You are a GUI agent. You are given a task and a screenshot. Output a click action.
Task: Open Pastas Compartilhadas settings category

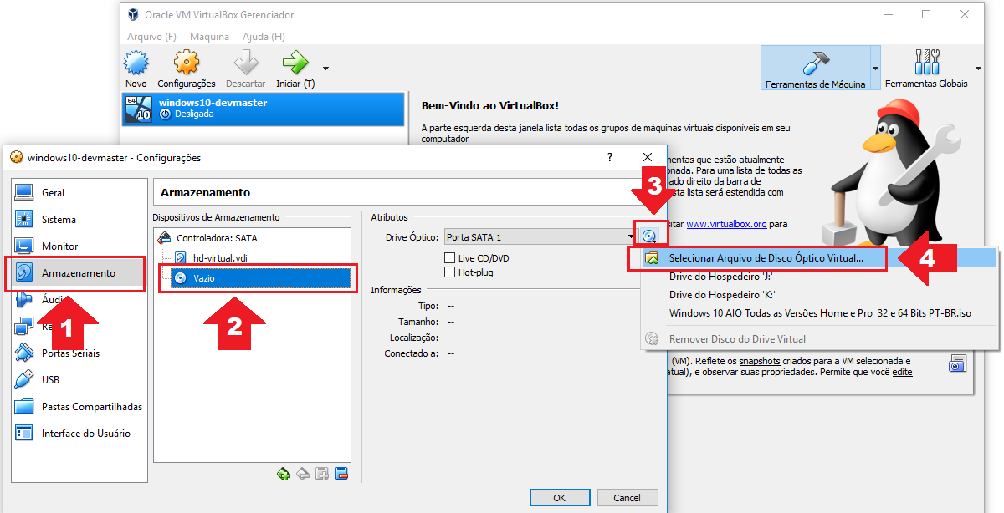click(x=79, y=407)
